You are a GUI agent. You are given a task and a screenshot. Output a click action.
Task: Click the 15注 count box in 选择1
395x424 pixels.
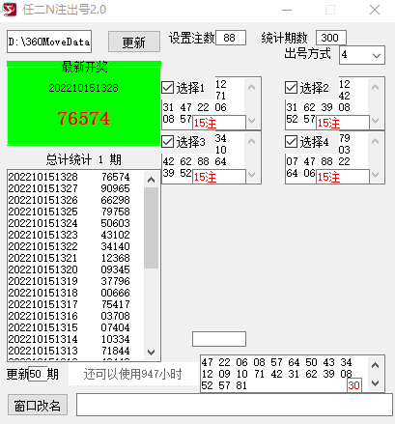click(219, 123)
